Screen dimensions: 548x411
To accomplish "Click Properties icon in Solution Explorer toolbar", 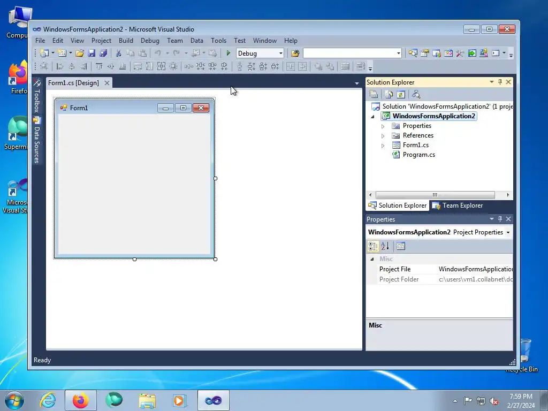I will pyautogui.click(x=374, y=94).
